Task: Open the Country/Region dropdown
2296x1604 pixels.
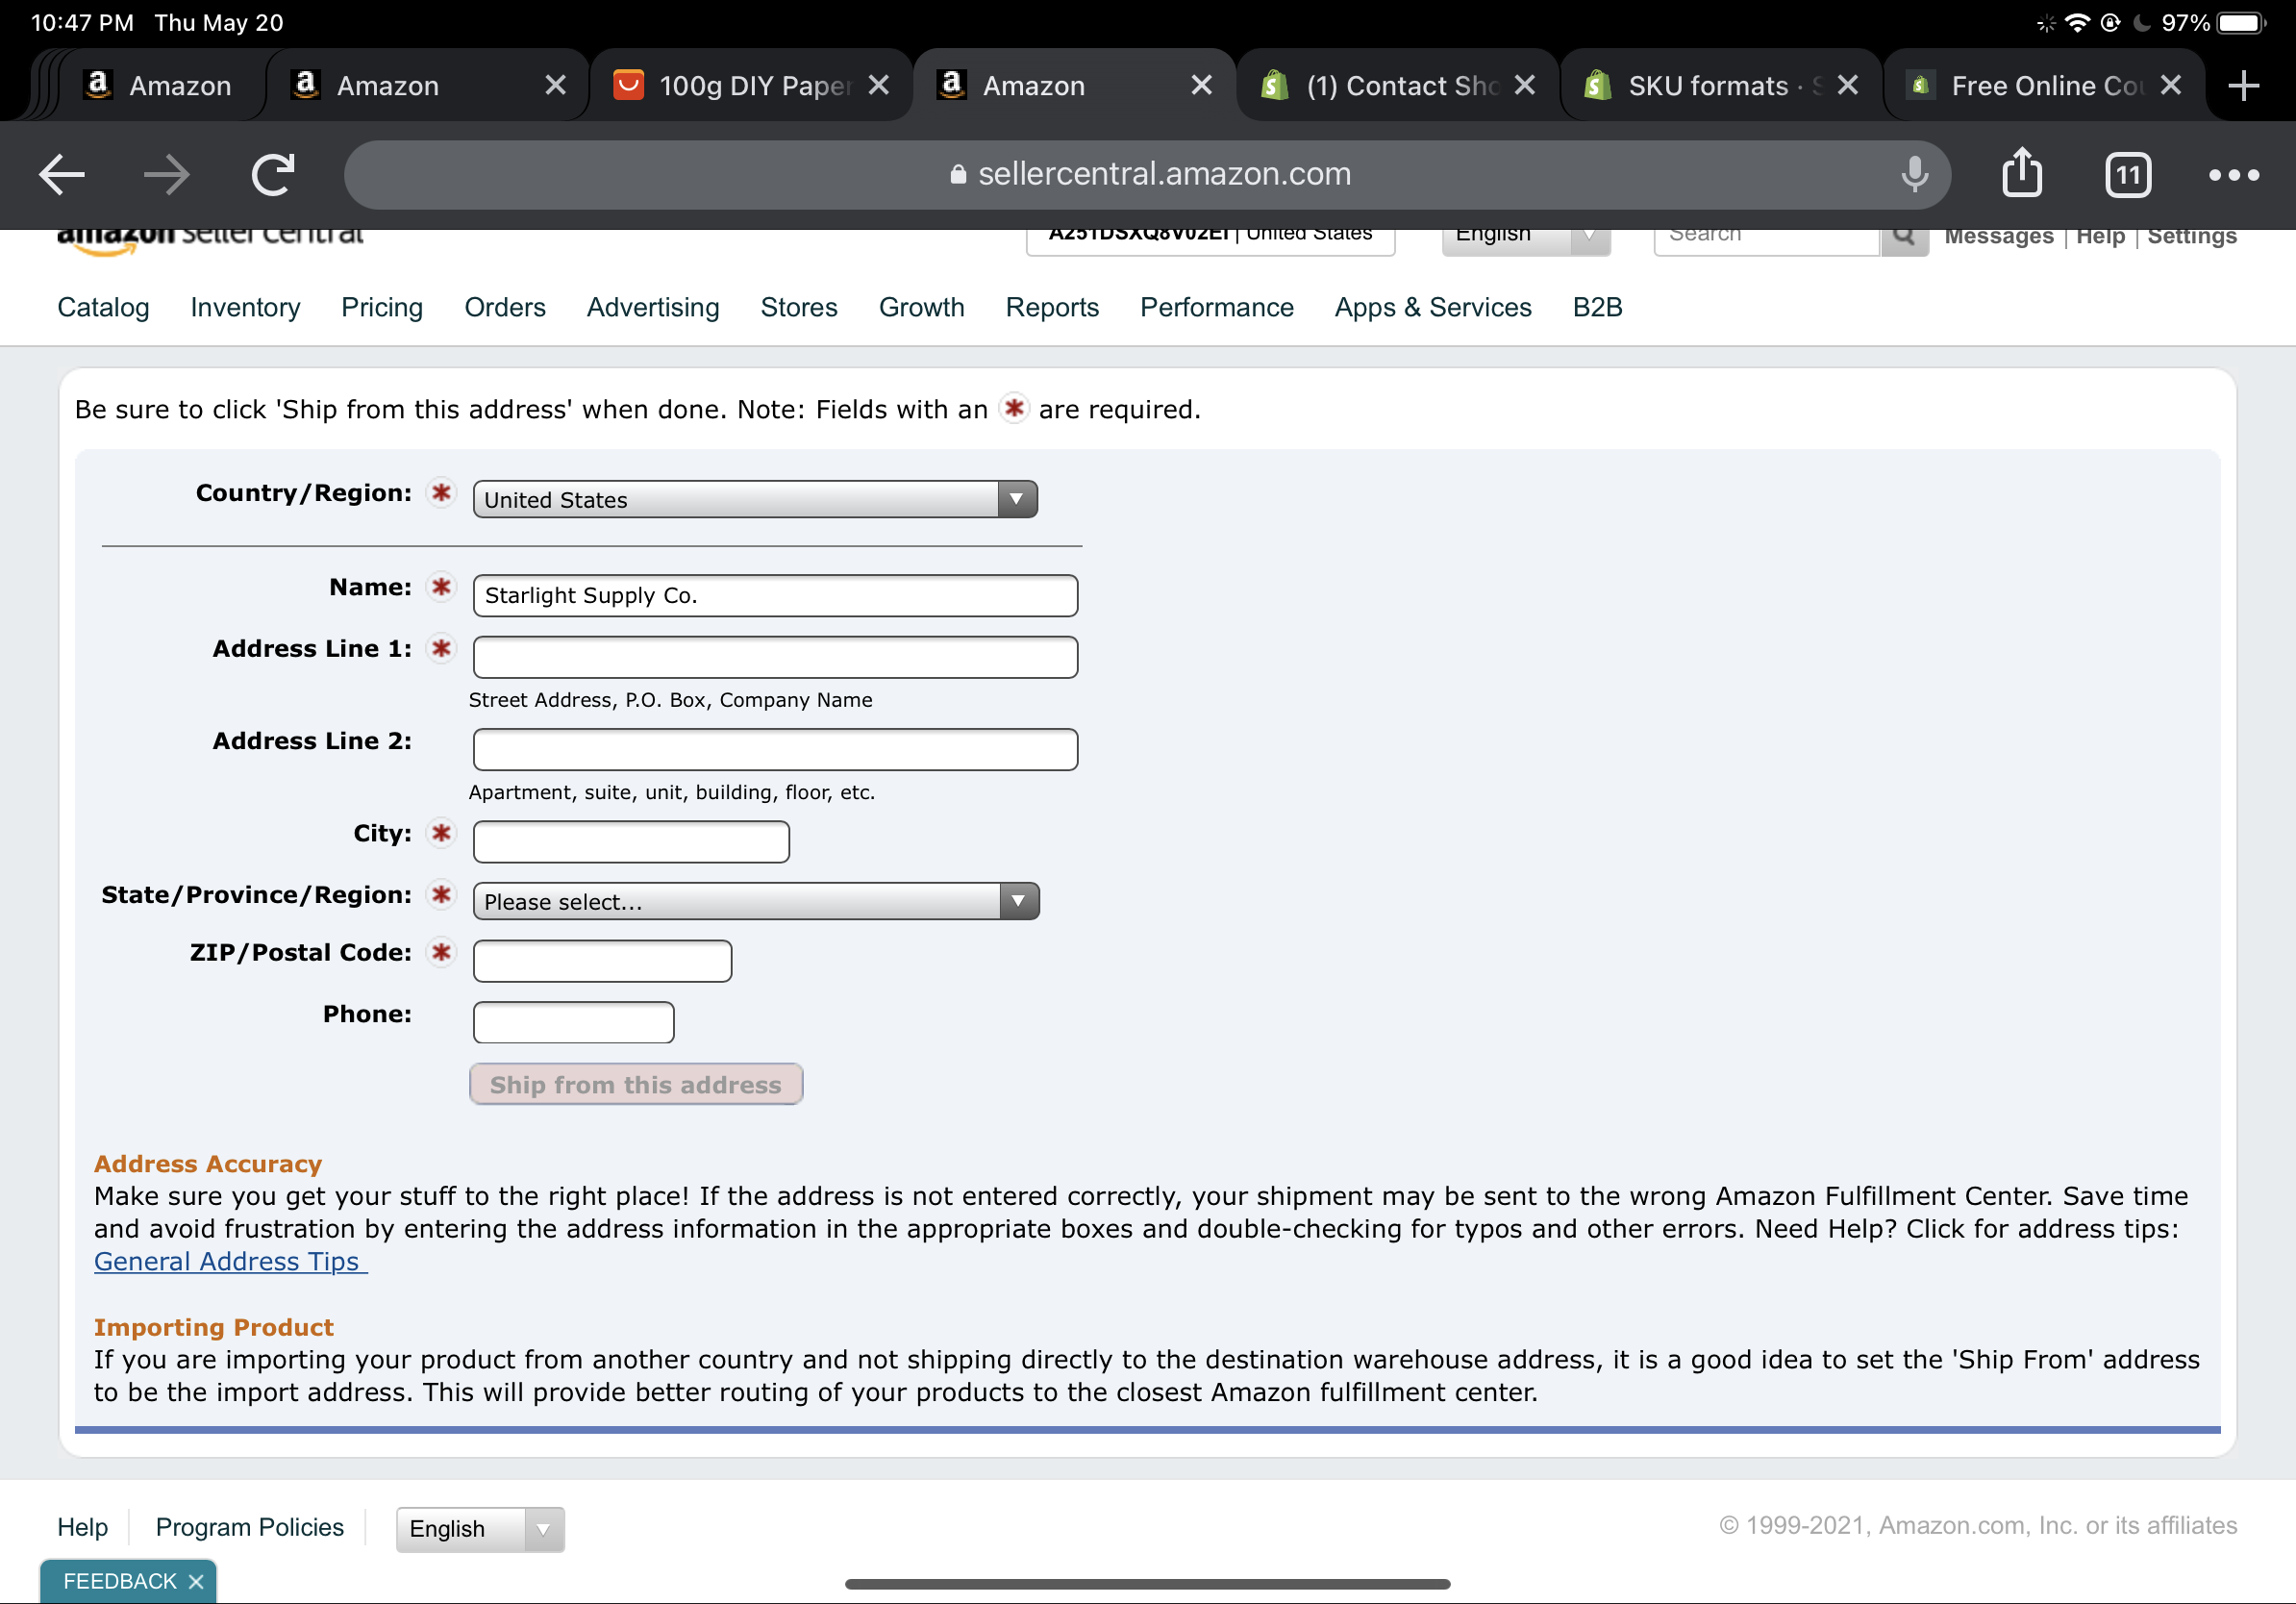Action: (x=755, y=499)
